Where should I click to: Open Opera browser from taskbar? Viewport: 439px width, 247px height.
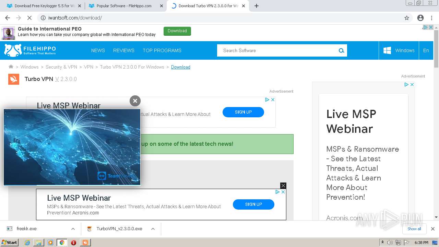click(73, 243)
